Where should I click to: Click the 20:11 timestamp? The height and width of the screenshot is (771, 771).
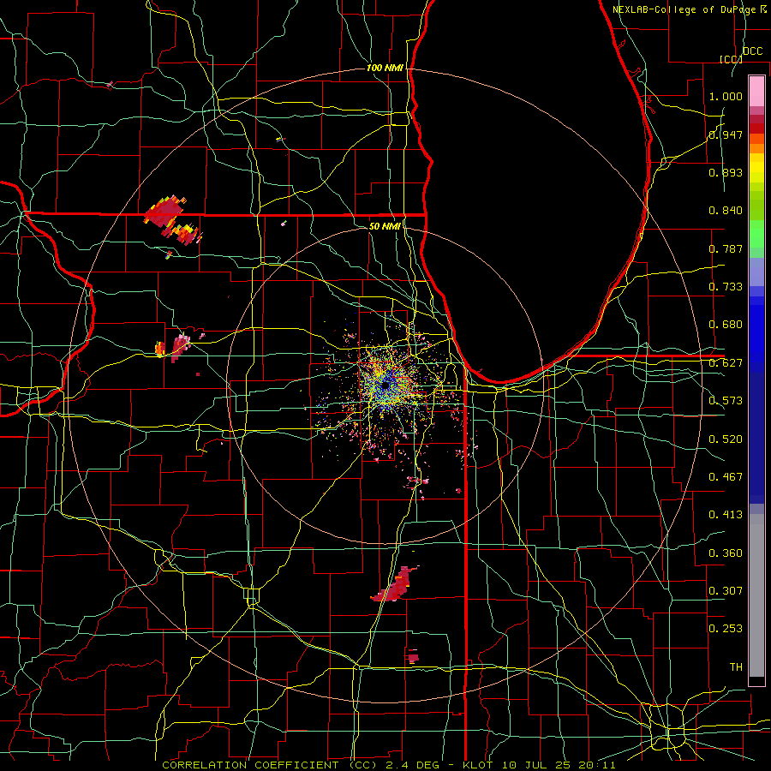597,765
